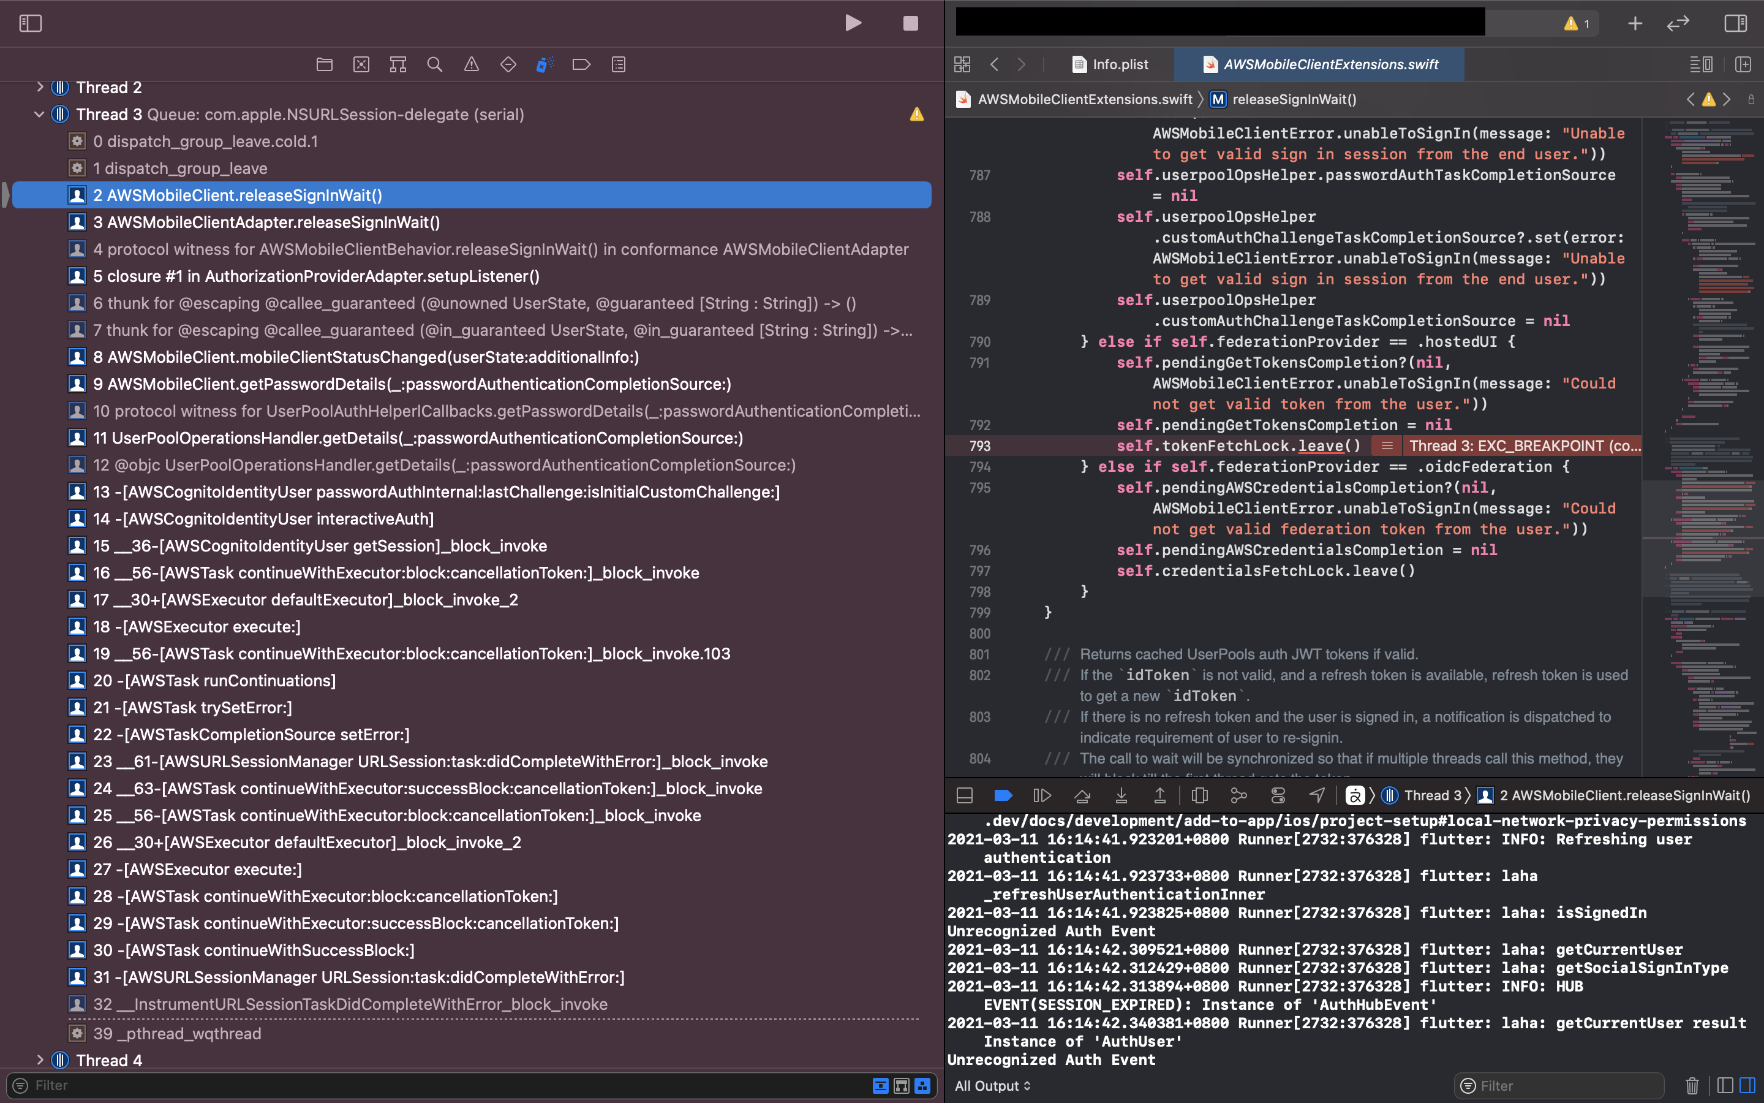Click the Simulate Location arrow icon

(x=1316, y=796)
